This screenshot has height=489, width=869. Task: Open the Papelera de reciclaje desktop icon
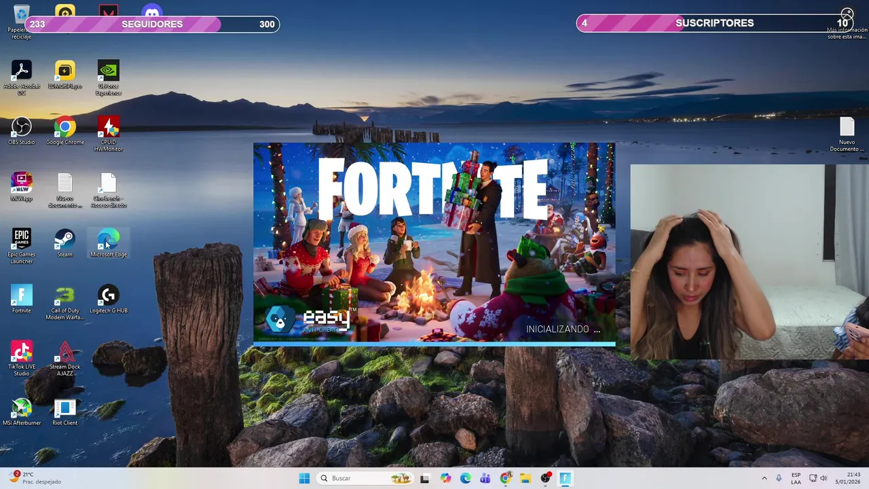pyautogui.click(x=21, y=20)
